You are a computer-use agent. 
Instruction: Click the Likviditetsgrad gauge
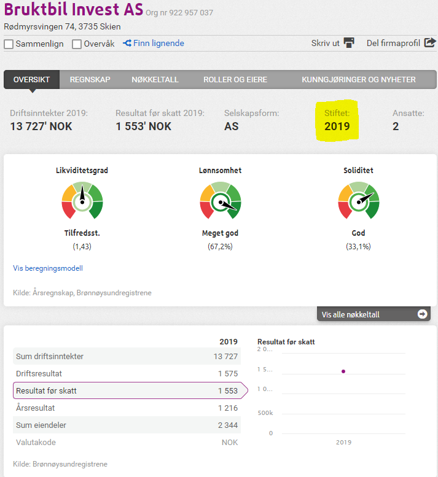[x=82, y=201]
